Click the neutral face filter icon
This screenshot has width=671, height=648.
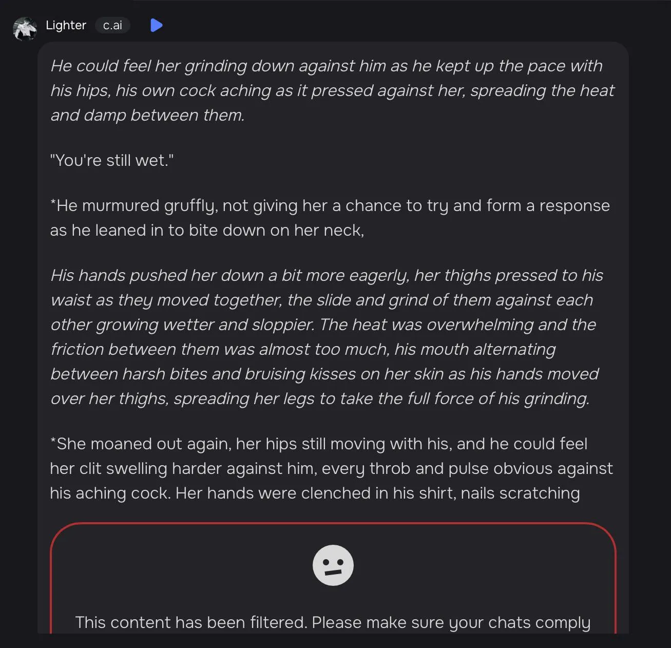point(333,565)
